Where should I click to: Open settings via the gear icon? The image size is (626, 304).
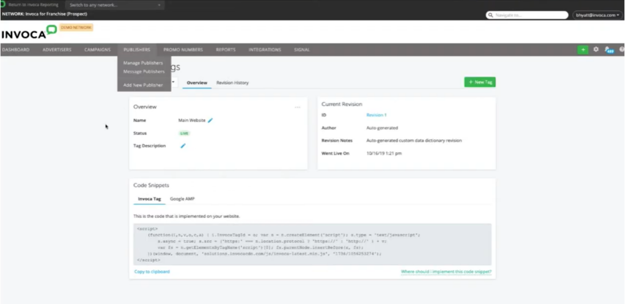[596, 49]
